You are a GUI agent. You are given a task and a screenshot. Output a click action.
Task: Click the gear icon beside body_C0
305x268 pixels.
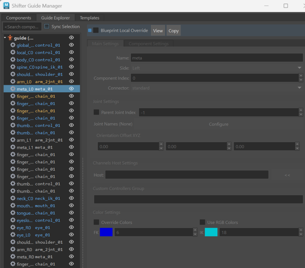[13, 60]
